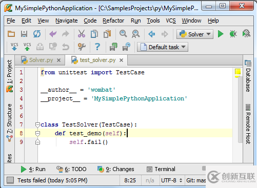Viewport: 257px width, 188px height.
Task: Toggle tool window quick access icon
Action: [x=10, y=180]
